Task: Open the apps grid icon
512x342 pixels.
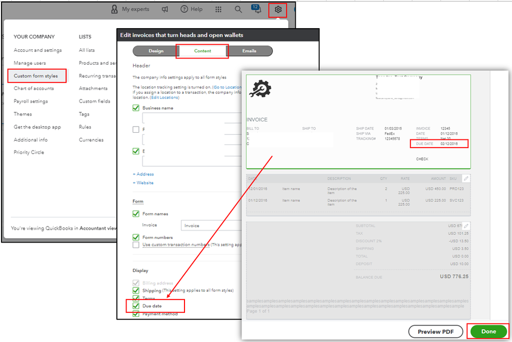Action: [218, 9]
